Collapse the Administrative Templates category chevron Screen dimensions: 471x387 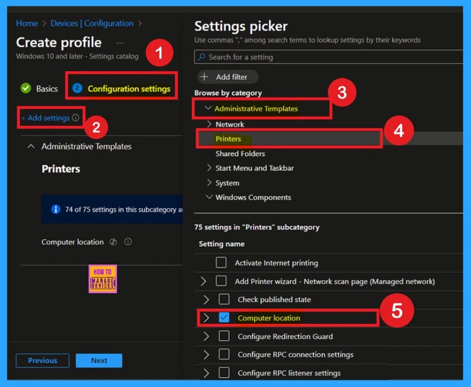pyautogui.click(x=208, y=108)
